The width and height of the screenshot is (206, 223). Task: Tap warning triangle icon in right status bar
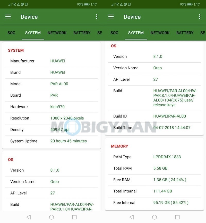[x=121, y=4]
